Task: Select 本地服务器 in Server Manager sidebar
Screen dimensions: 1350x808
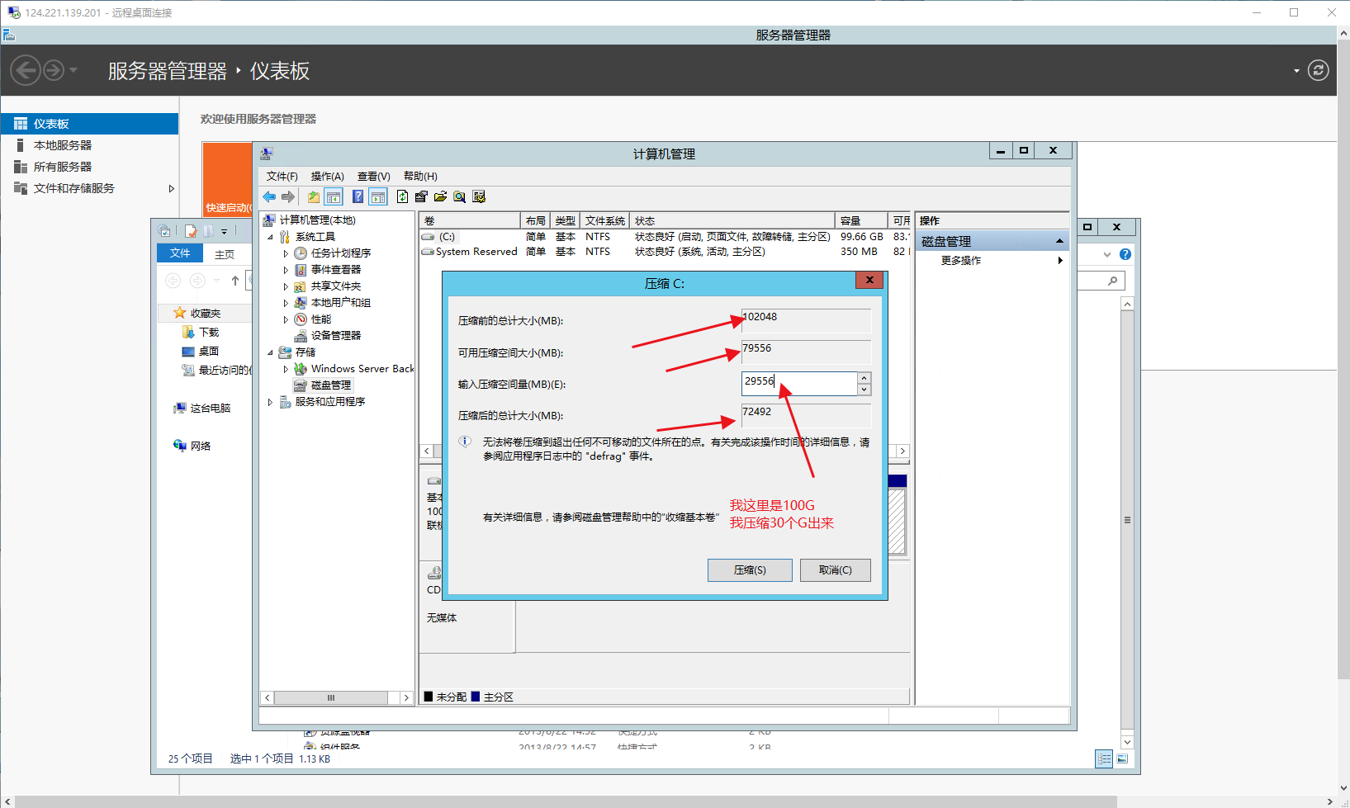Action: [x=63, y=145]
